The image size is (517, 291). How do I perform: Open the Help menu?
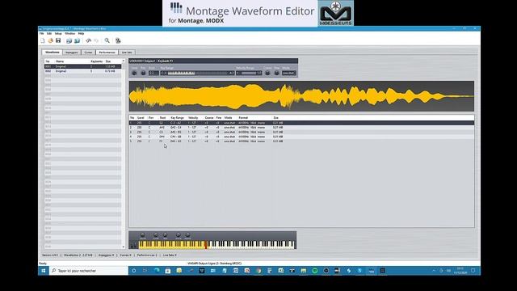(x=81, y=34)
